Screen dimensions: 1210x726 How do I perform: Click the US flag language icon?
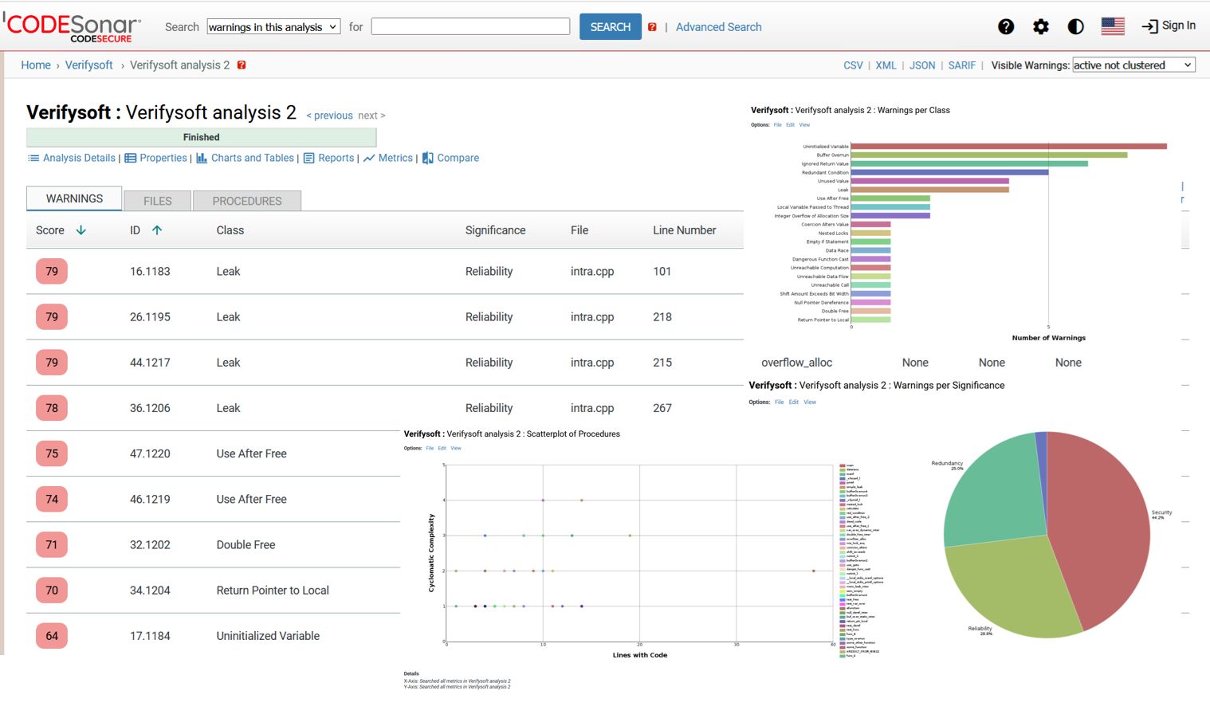click(1113, 25)
